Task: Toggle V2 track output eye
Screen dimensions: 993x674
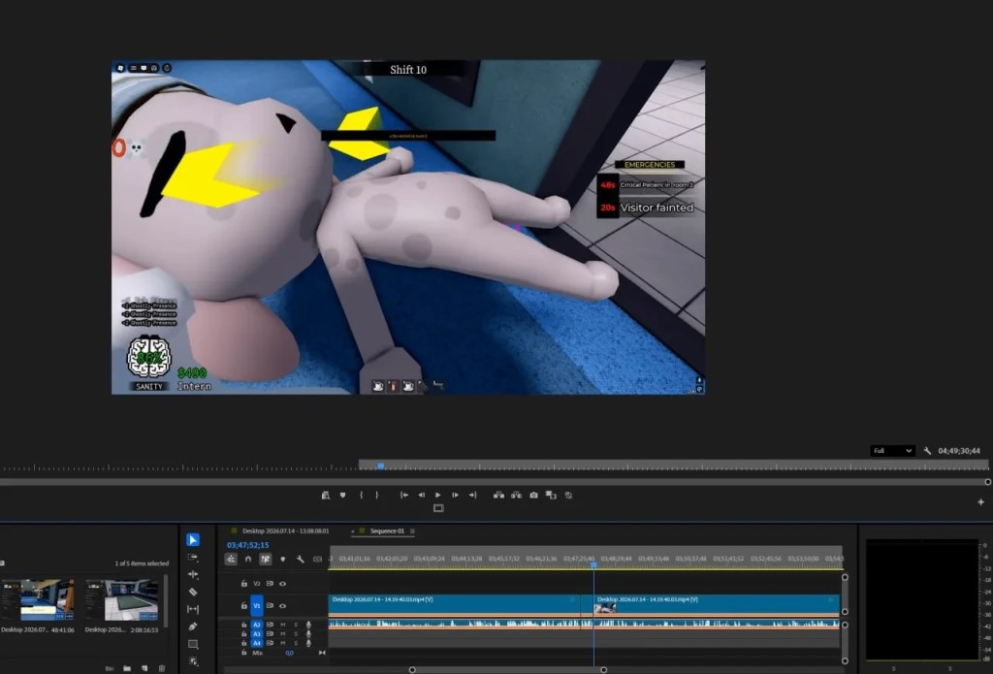Action: 282,584
